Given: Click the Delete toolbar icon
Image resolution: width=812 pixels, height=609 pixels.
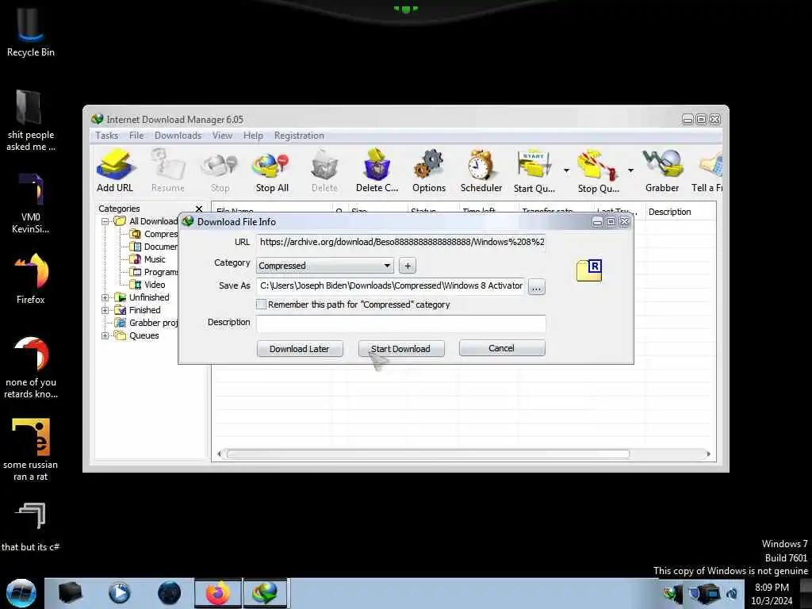Looking at the screenshot, I should (324, 170).
